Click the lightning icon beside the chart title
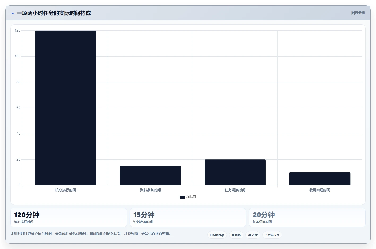376x249 pixels. click(x=13, y=13)
